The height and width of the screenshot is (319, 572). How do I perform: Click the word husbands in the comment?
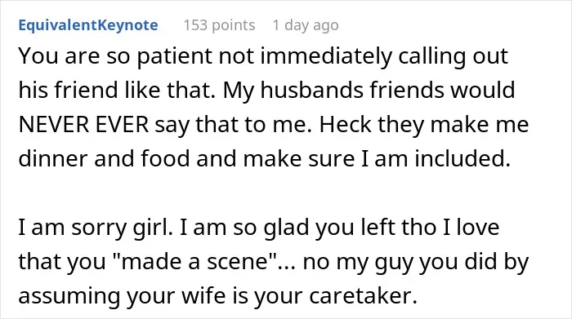(311, 90)
